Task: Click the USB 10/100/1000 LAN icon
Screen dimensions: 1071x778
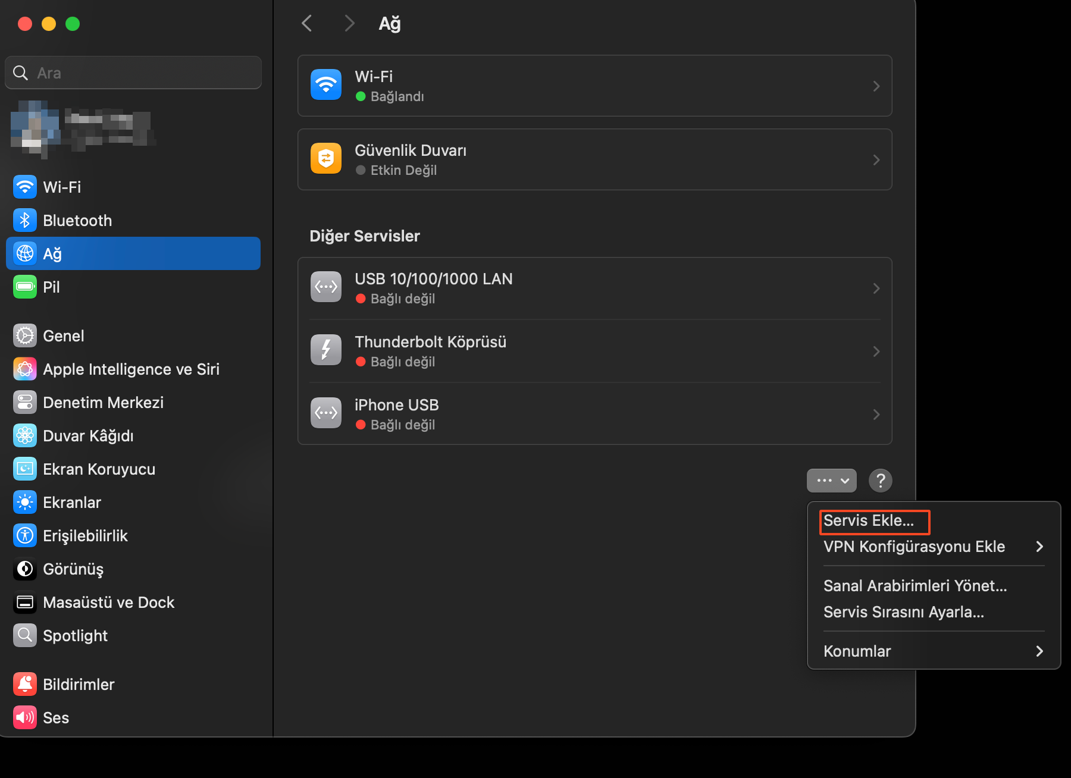Action: tap(326, 287)
